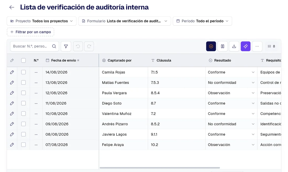Edit the row for Andrés Pizarro

(x=12, y=124)
